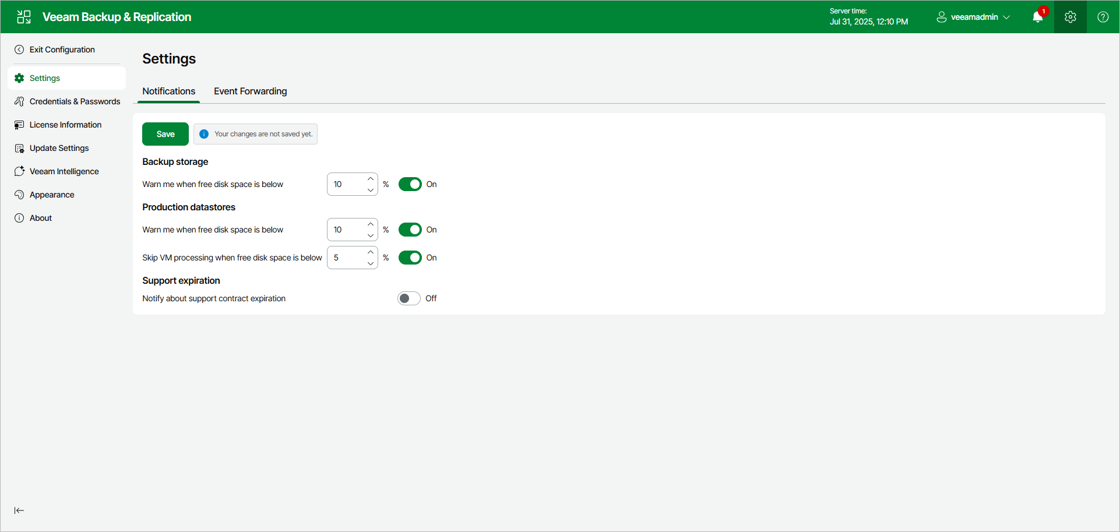Click the Credentials & Passwords key icon
This screenshot has width=1120, height=532.
point(19,101)
